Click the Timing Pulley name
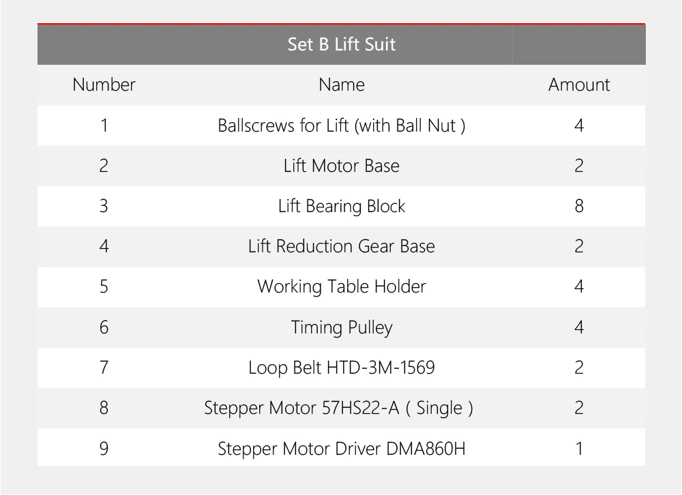 click(x=342, y=327)
